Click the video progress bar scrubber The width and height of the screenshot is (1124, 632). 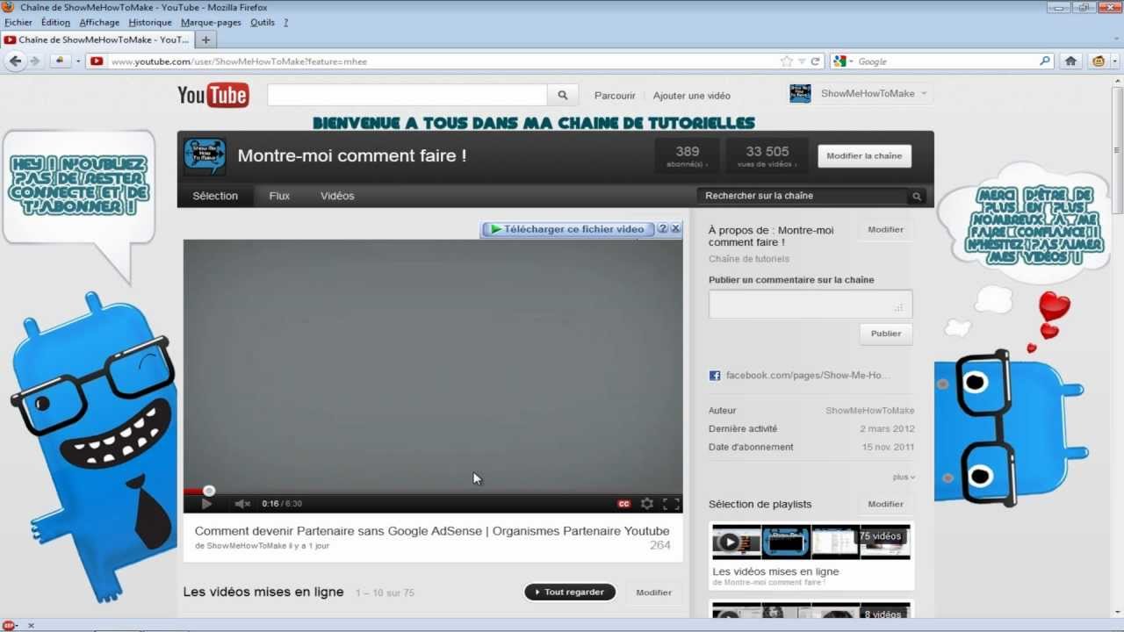209,492
